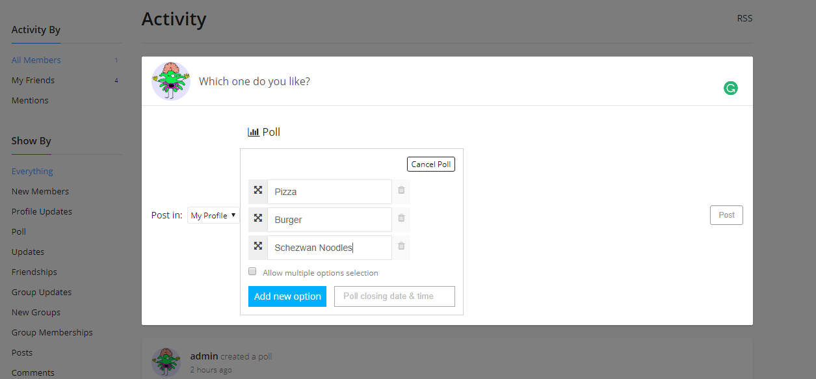Open the Post in My Profile dropdown
This screenshot has width=816, height=379.
tap(213, 215)
